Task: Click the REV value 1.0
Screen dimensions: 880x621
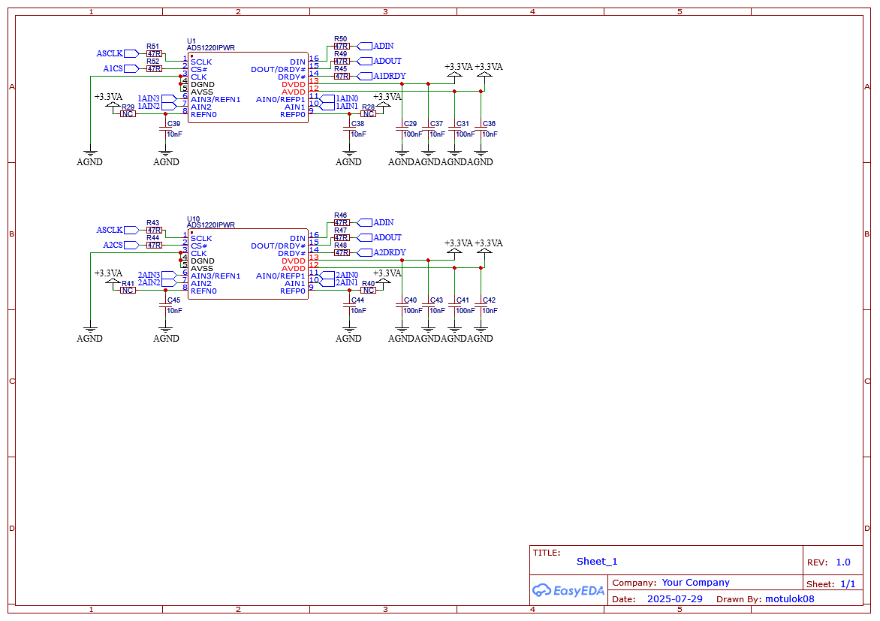Action: point(843,562)
